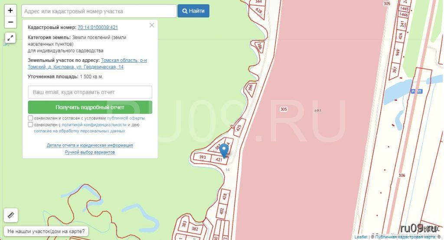Click the blue map pin marker

tap(224, 151)
